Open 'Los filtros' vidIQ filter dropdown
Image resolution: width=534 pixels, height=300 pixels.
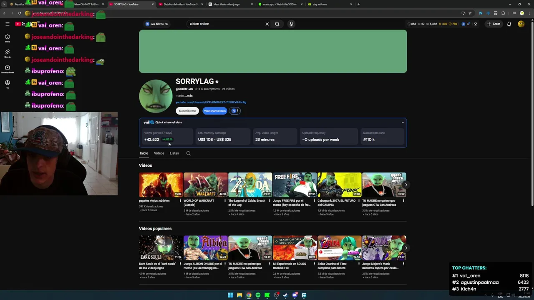[x=156, y=24]
